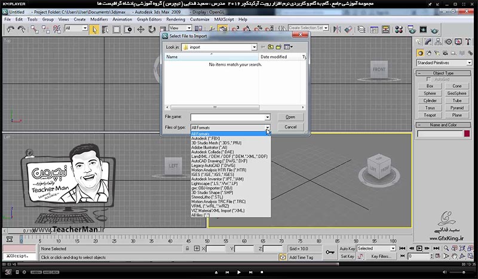The image size is (478, 279).
Task: Activate the Select Object arrow tool
Action: coord(94,29)
